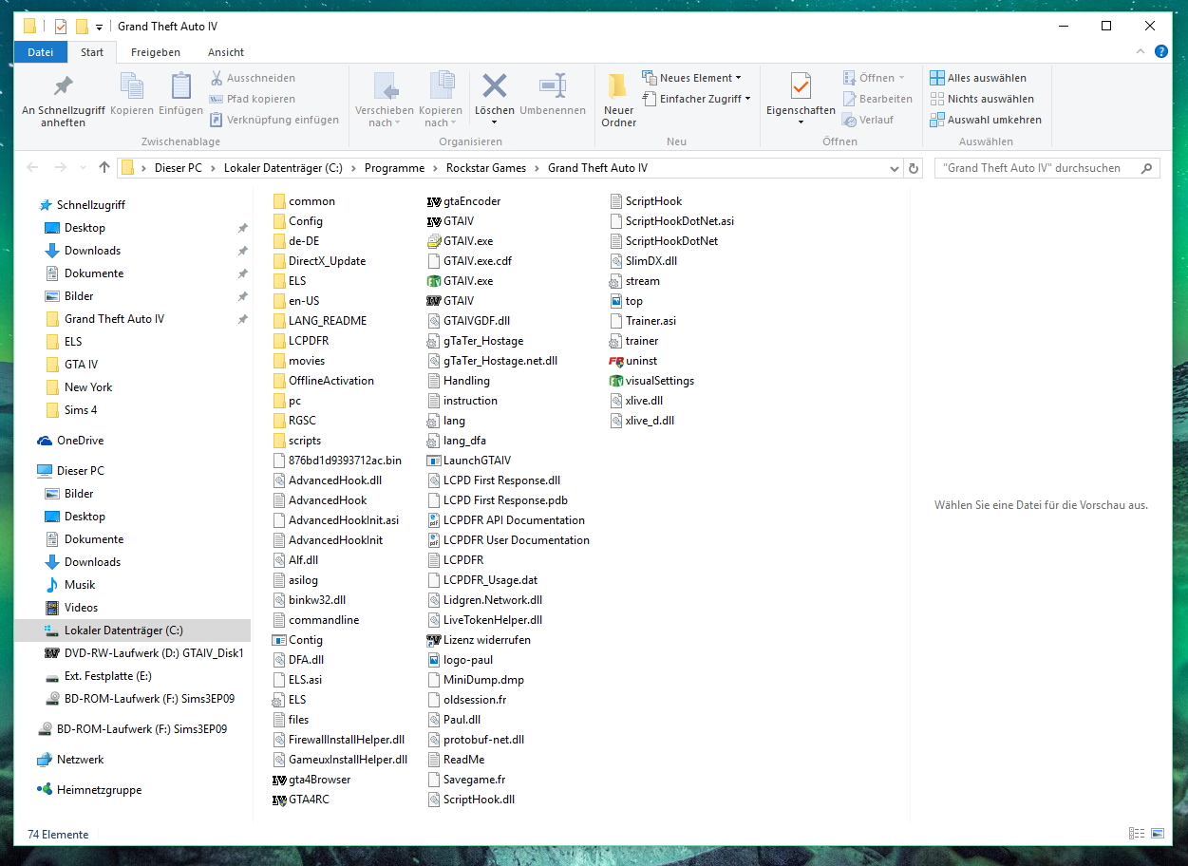The width and height of the screenshot is (1188, 866).
Task: Select the OfflineActivation folder
Action: click(323, 381)
